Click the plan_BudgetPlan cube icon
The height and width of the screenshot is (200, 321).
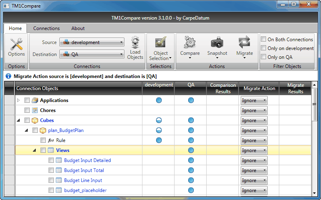(x=43, y=130)
